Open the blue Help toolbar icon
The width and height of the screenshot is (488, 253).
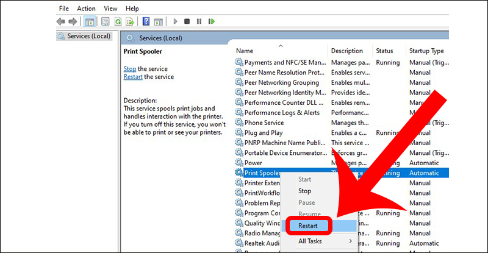tap(146, 21)
